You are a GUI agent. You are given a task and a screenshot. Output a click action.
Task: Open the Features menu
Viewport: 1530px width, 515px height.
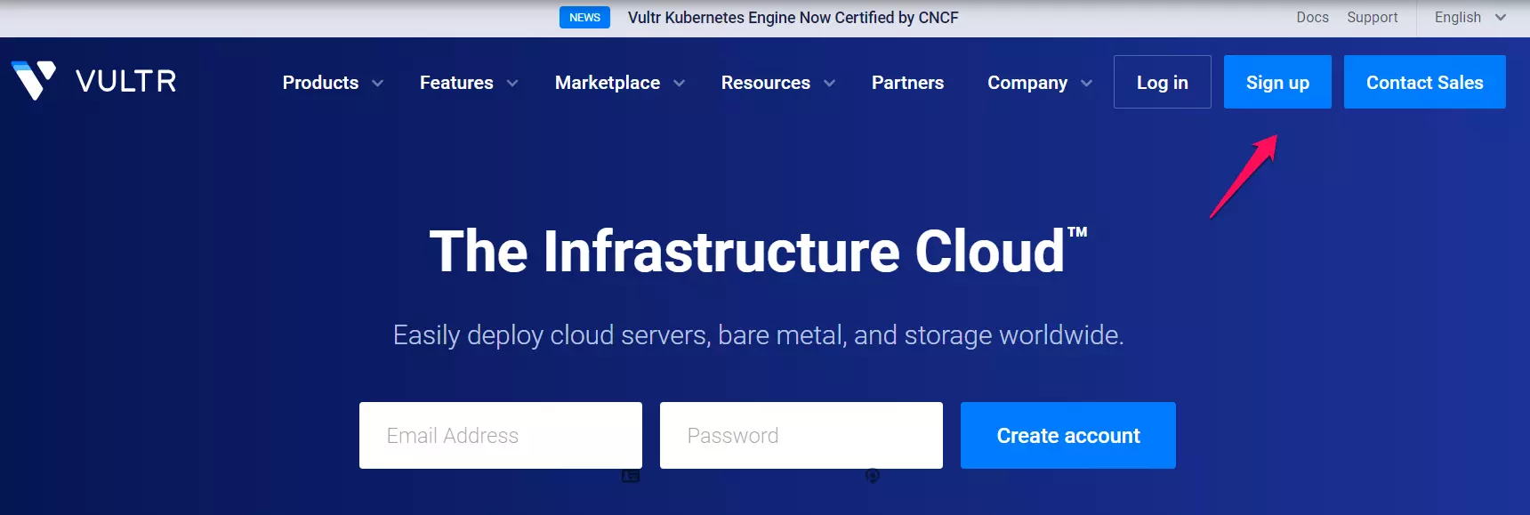(456, 83)
